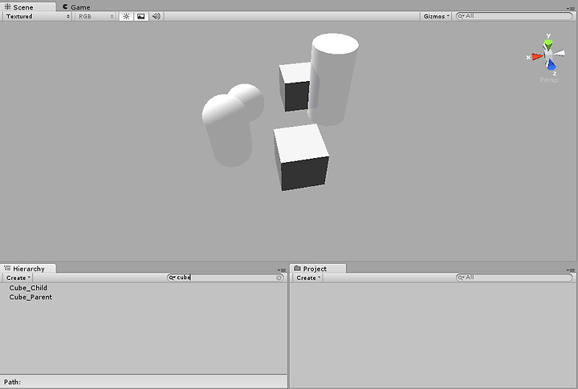Open the RGB render mode dropdown

click(x=96, y=16)
